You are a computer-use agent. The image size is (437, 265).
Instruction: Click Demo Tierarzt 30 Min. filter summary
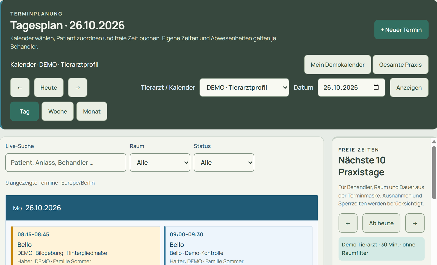(382, 249)
